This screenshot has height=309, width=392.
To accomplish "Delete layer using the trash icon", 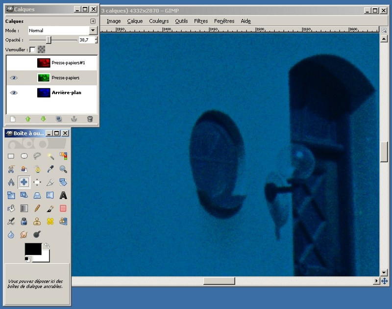I will tap(90, 119).
